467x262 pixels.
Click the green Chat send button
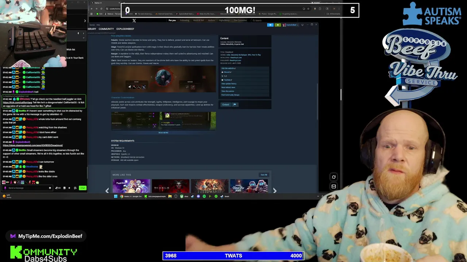(82, 188)
